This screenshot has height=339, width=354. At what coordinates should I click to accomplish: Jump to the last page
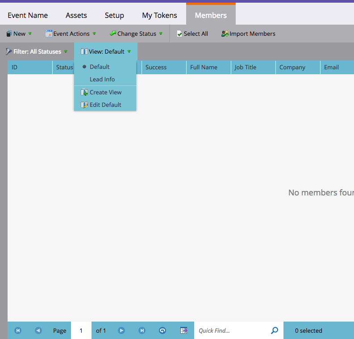point(142,331)
